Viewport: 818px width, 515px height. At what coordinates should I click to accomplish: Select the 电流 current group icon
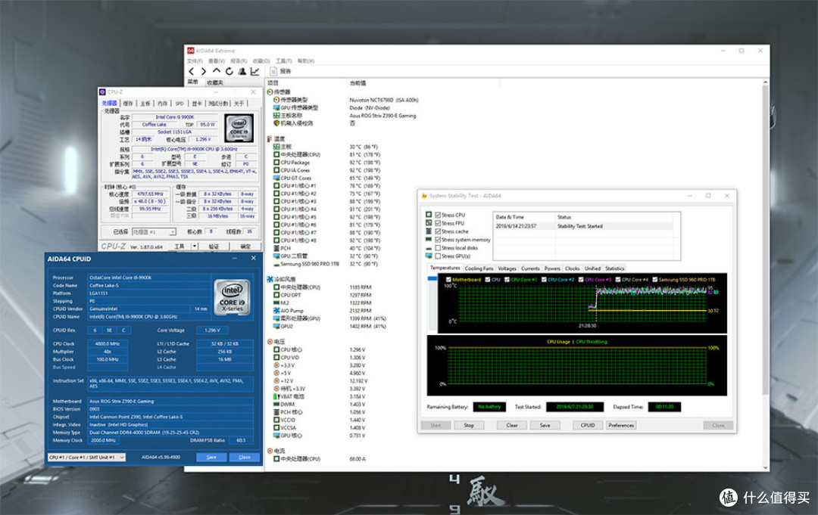(x=270, y=451)
